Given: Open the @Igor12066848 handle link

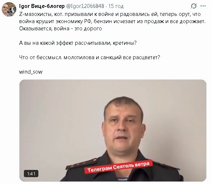Looking at the screenshot, I should [x=85, y=6].
